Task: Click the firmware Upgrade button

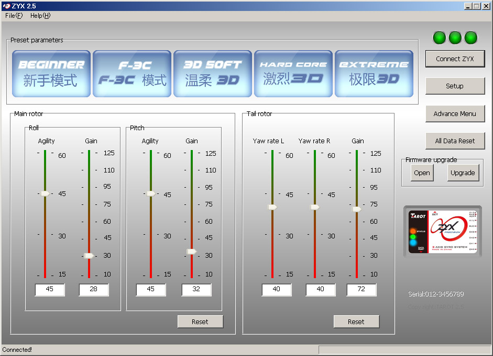Action: [x=463, y=173]
